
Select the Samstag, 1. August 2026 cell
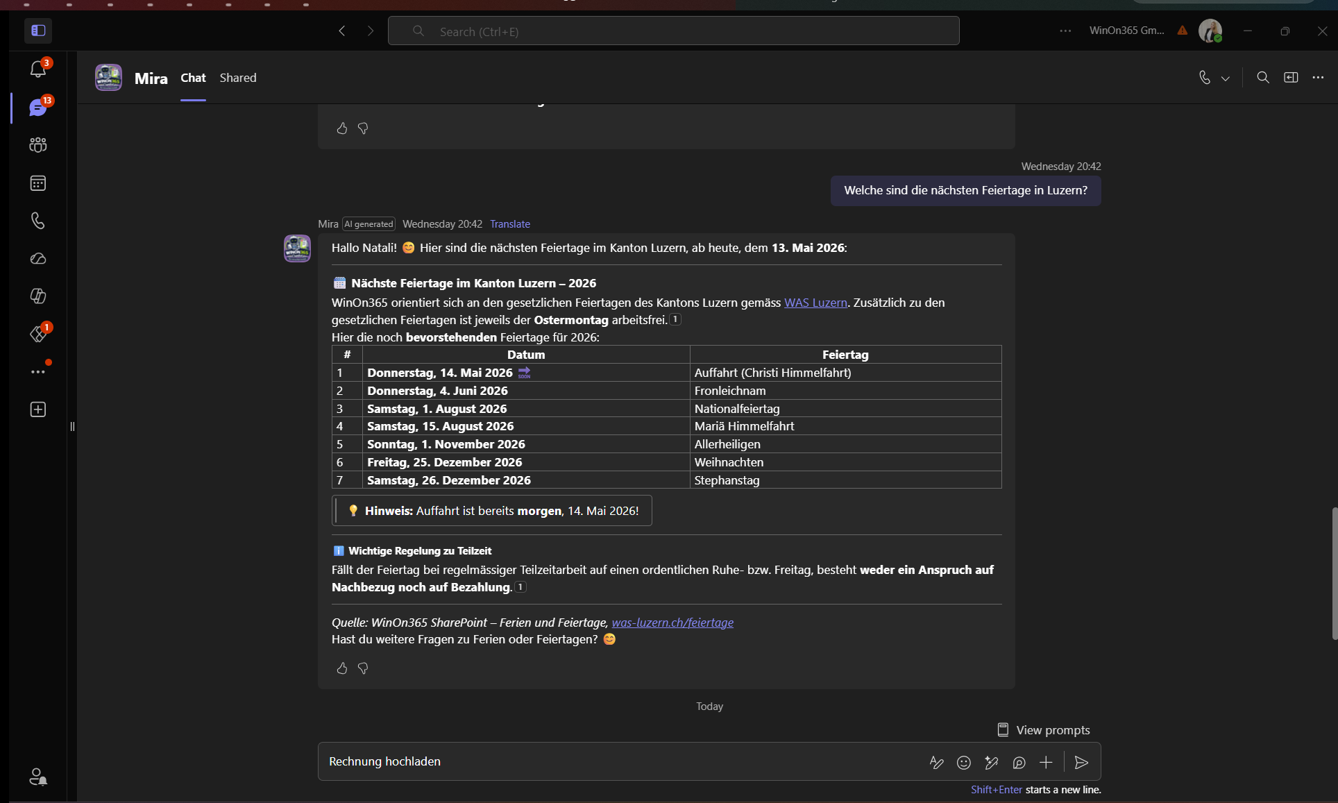pos(526,409)
